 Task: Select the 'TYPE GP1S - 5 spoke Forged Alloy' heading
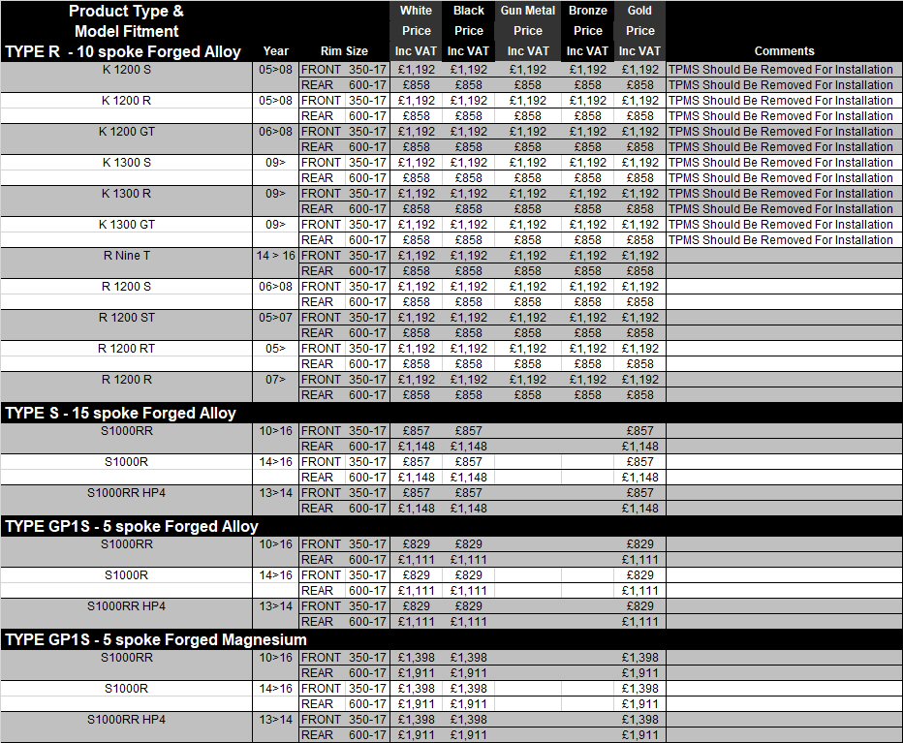click(x=132, y=526)
